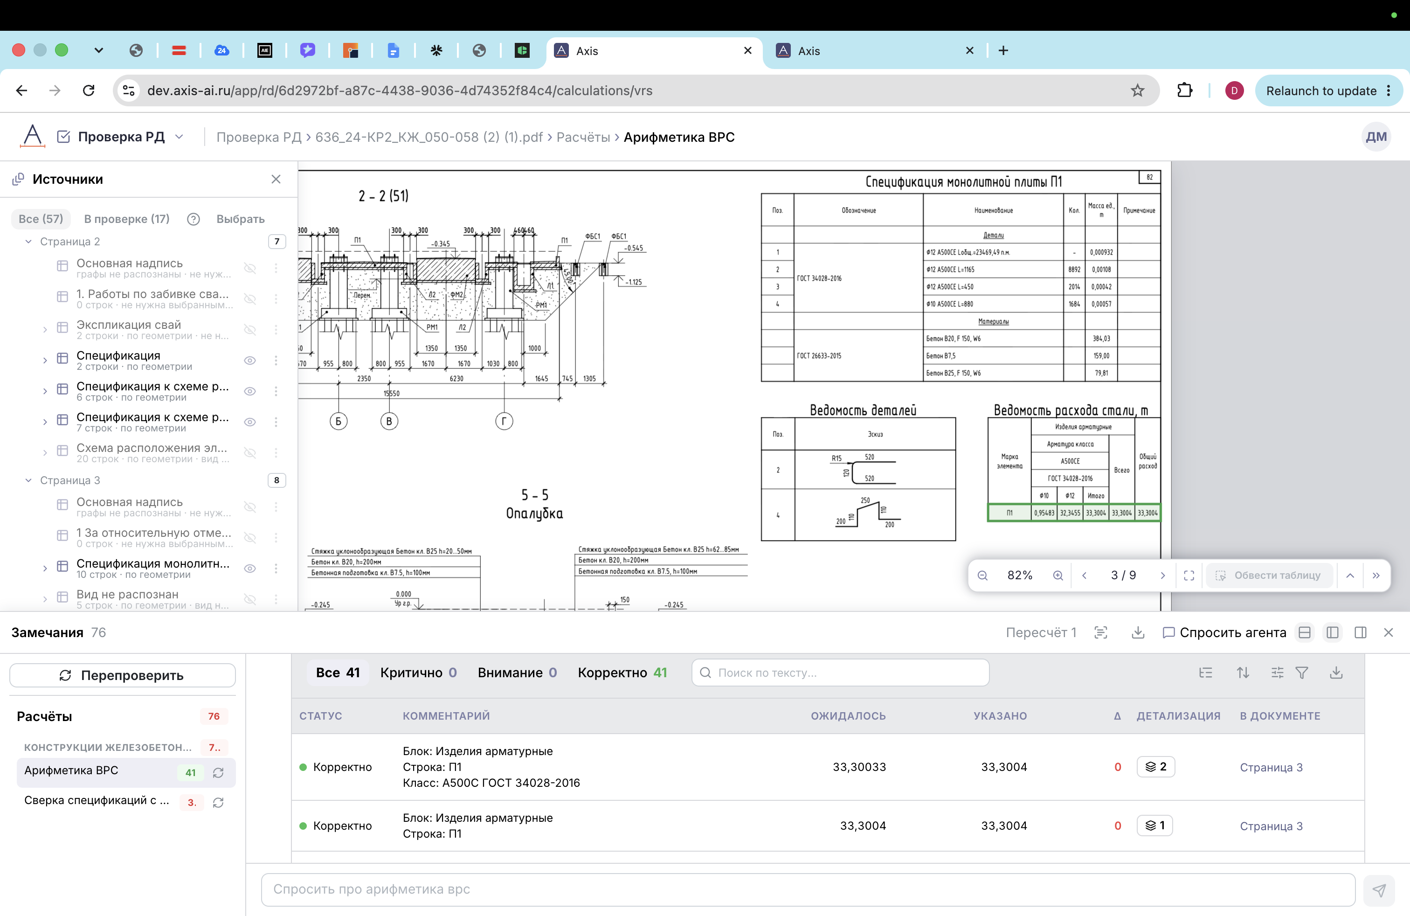Expand the Схема расположения эл... item

click(x=44, y=453)
